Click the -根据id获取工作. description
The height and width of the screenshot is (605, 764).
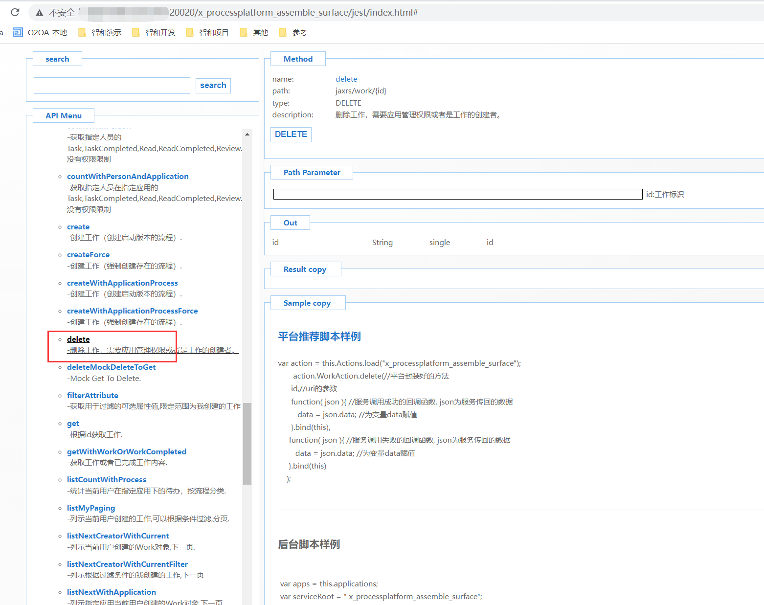pos(95,434)
